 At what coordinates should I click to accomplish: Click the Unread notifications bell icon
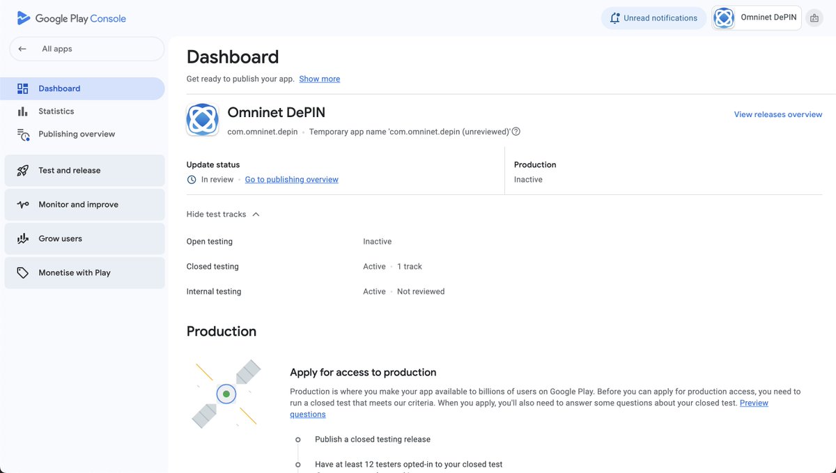(614, 18)
